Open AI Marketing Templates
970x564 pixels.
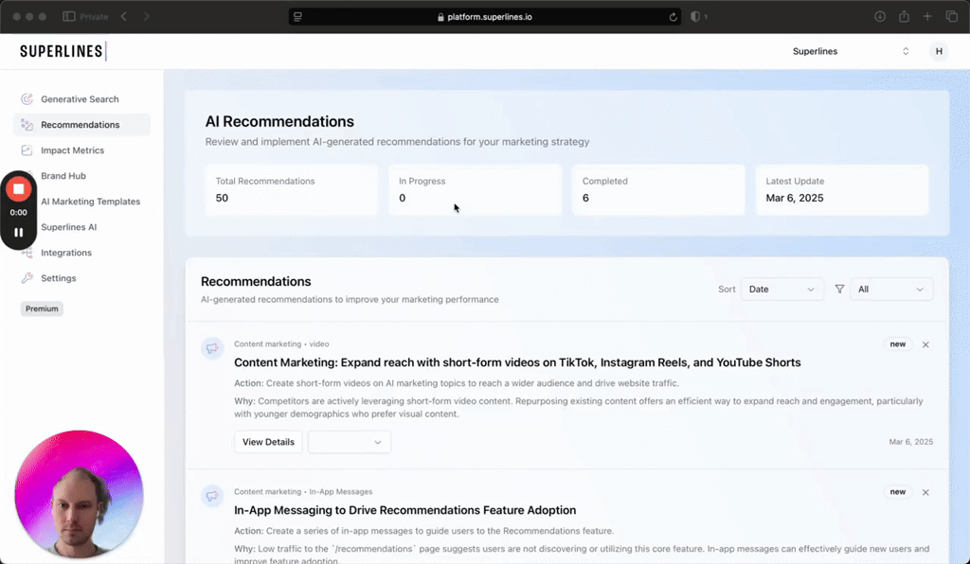click(90, 202)
